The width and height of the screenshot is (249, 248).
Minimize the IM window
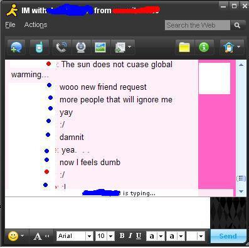223,6
